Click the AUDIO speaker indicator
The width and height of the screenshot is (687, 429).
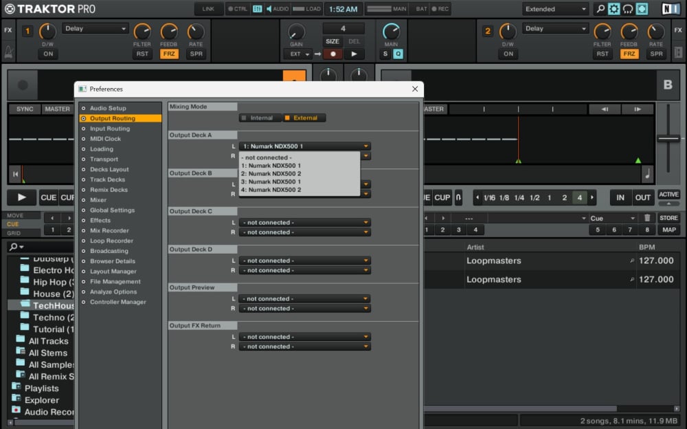(277, 9)
